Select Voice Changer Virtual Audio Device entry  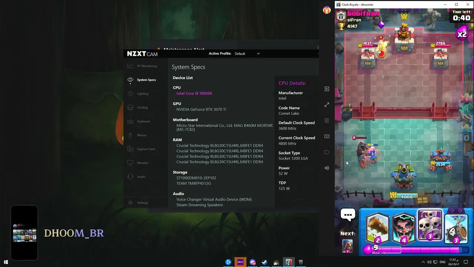(214, 200)
